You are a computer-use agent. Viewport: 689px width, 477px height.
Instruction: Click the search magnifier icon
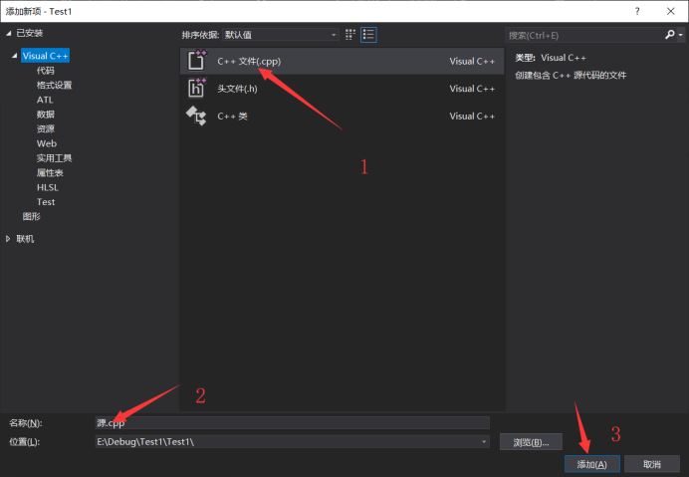(x=670, y=35)
